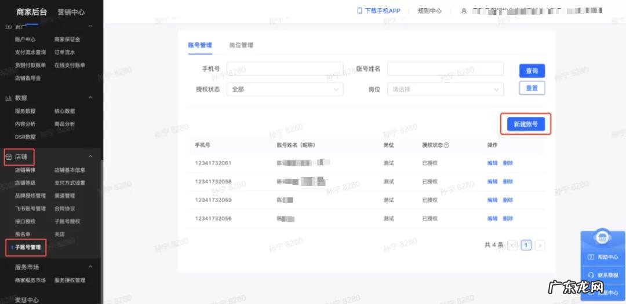The image size is (626, 304).
Task: Switch to the 账号管理 tab
Action: (200, 45)
